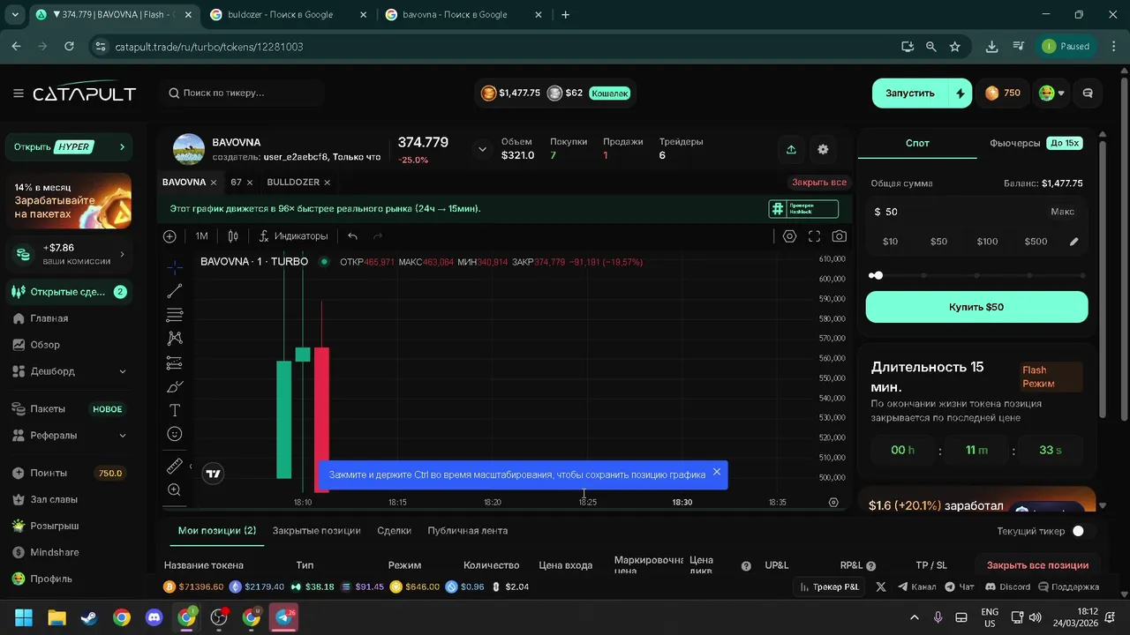Select the $100 preset amount
Viewport: 1130px width, 635px height.
(987, 242)
